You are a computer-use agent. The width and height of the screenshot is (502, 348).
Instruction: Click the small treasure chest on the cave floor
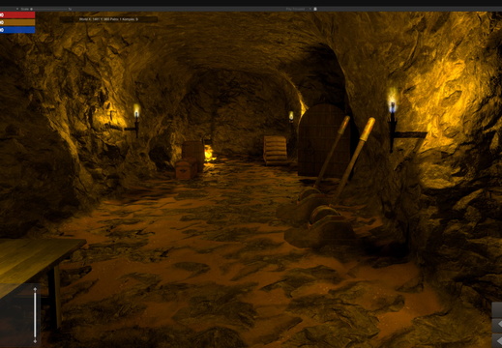coord(187,169)
